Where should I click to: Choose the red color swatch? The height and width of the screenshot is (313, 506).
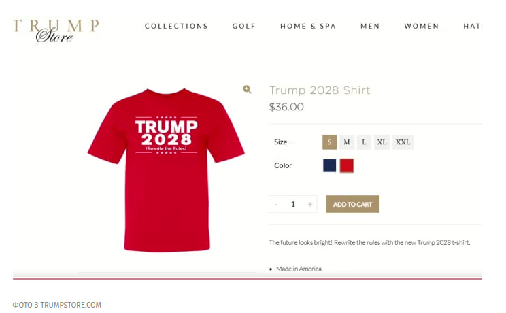347,165
